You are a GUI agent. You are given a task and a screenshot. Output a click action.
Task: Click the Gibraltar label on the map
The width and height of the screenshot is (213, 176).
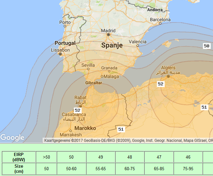click(x=94, y=83)
